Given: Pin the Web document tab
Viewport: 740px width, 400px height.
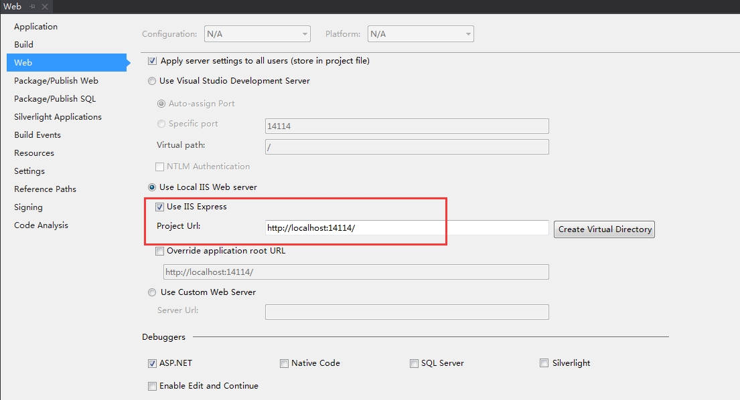Looking at the screenshot, I should click(32, 7).
